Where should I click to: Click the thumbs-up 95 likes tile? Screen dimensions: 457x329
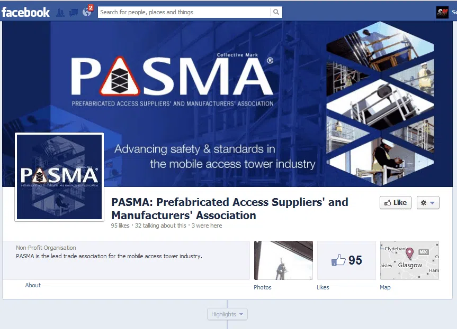346,260
